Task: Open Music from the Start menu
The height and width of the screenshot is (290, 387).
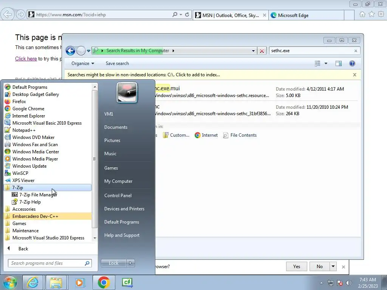Action: [x=110, y=153]
